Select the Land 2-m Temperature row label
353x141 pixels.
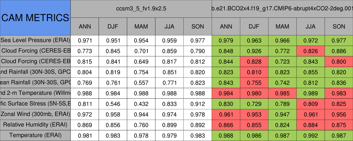click(35, 93)
